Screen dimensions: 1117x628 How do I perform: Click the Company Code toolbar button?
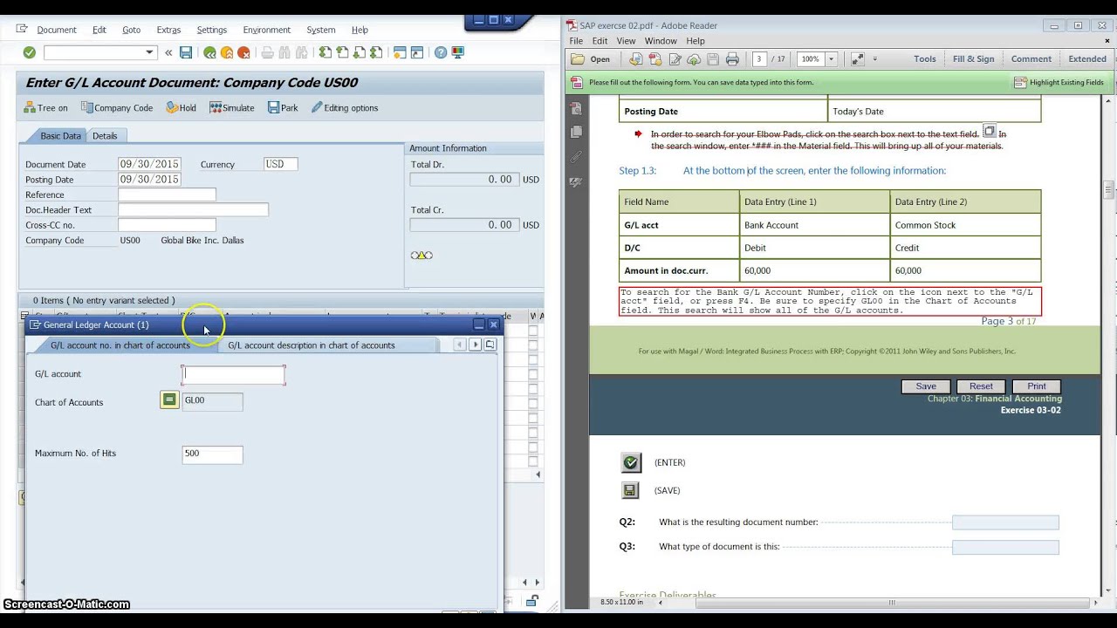117,108
